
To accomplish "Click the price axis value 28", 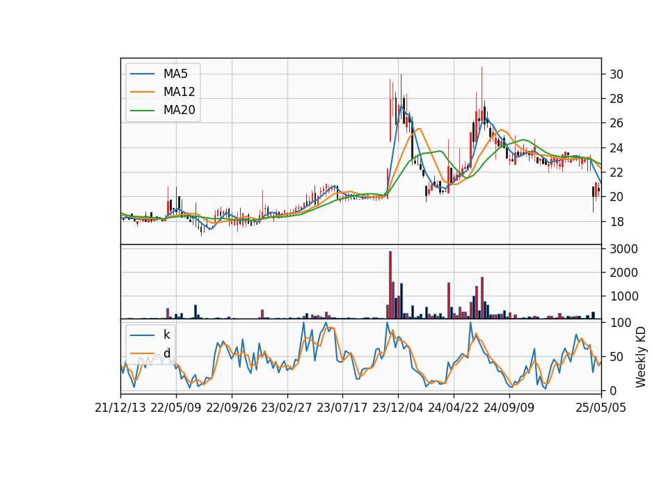I will point(617,99).
